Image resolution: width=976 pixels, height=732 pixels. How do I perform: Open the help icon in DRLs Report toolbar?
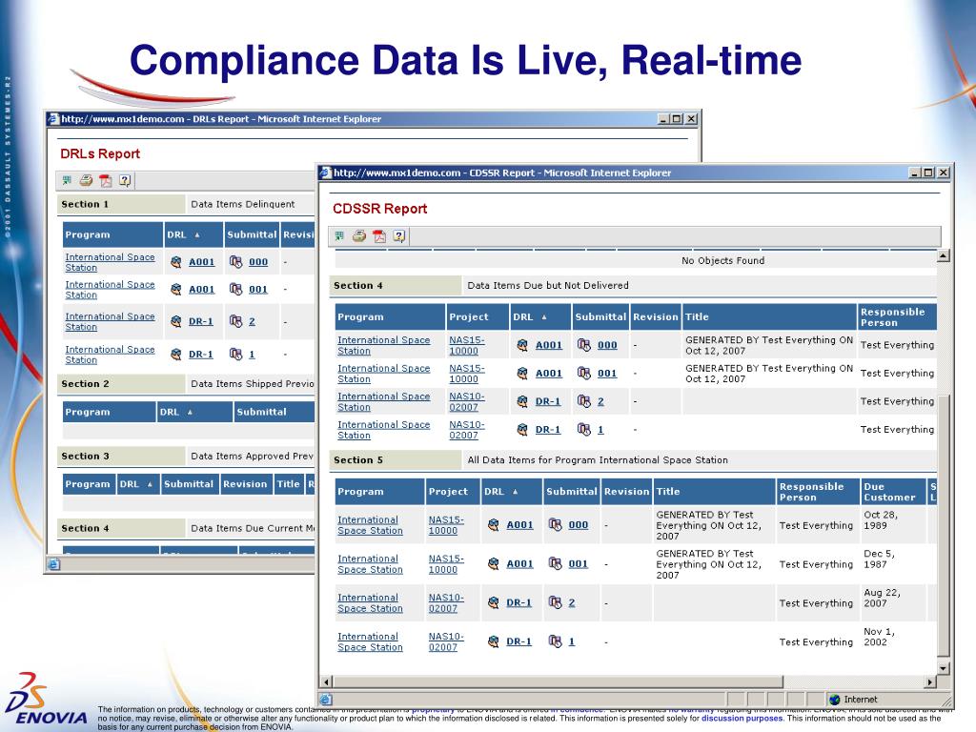(125, 180)
